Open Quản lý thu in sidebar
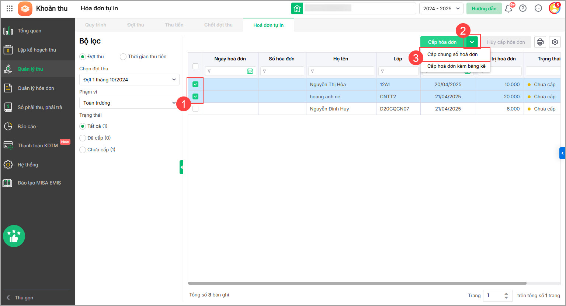 (x=38, y=69)
